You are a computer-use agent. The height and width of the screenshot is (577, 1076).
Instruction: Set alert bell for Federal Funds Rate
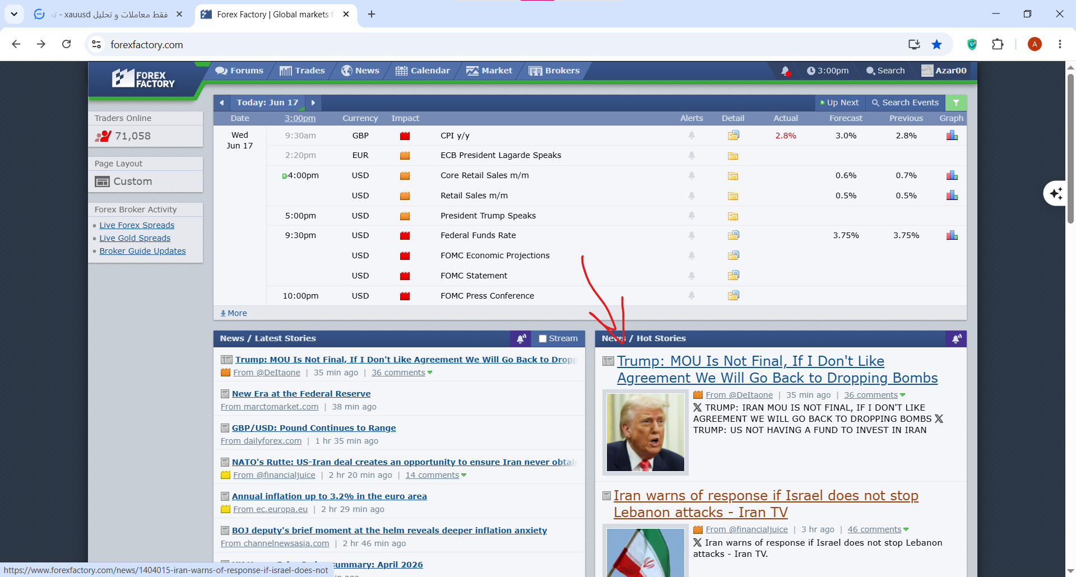[692, 235]
